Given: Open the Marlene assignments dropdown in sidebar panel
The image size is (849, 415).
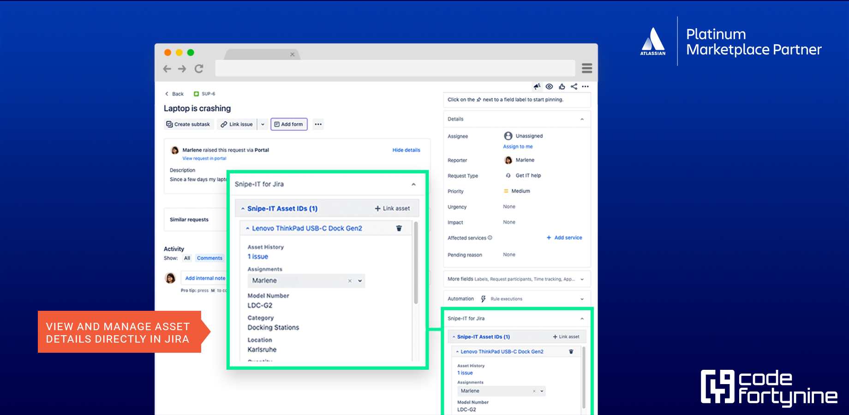Looking at the screenshot, I should pyautogui.click(x=542, y=391).
